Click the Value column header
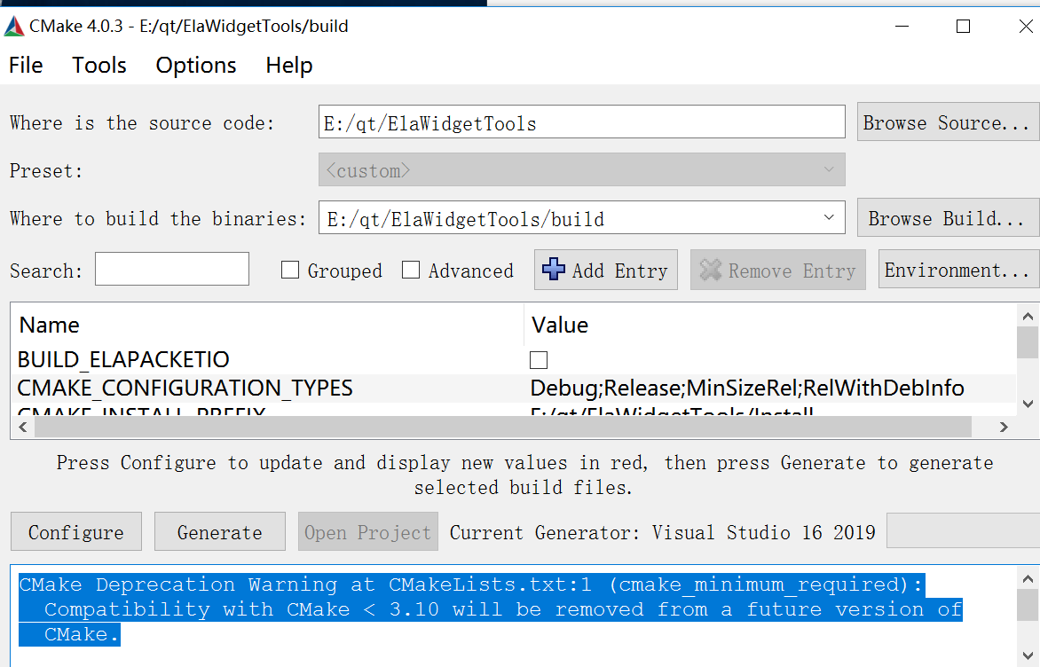 coord(560,325)
